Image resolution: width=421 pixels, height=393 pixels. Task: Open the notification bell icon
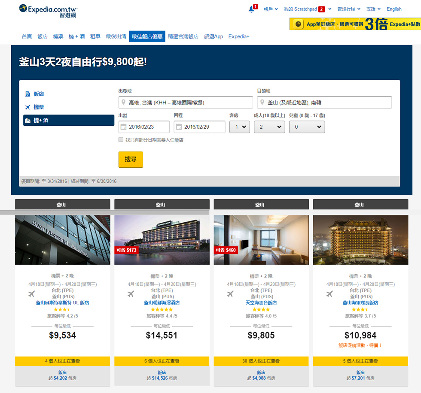tap(251, 9)
